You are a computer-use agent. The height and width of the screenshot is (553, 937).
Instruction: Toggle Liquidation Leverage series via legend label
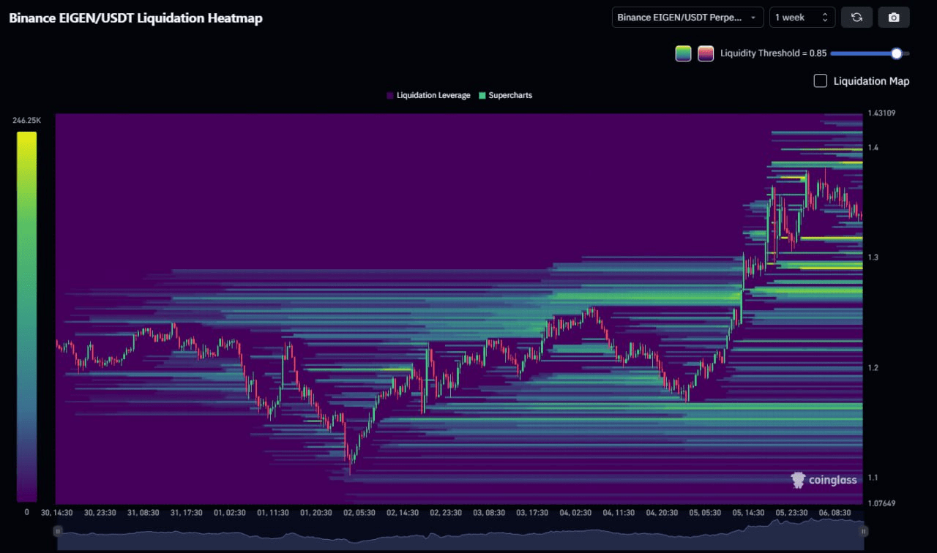point(433,96)
